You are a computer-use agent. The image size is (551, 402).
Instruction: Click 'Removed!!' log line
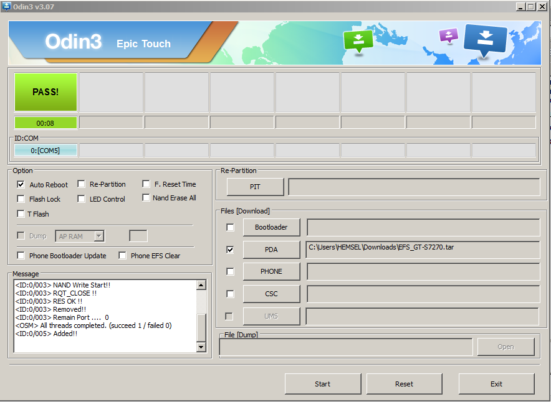pyautogui.click(x=50, y=309)
